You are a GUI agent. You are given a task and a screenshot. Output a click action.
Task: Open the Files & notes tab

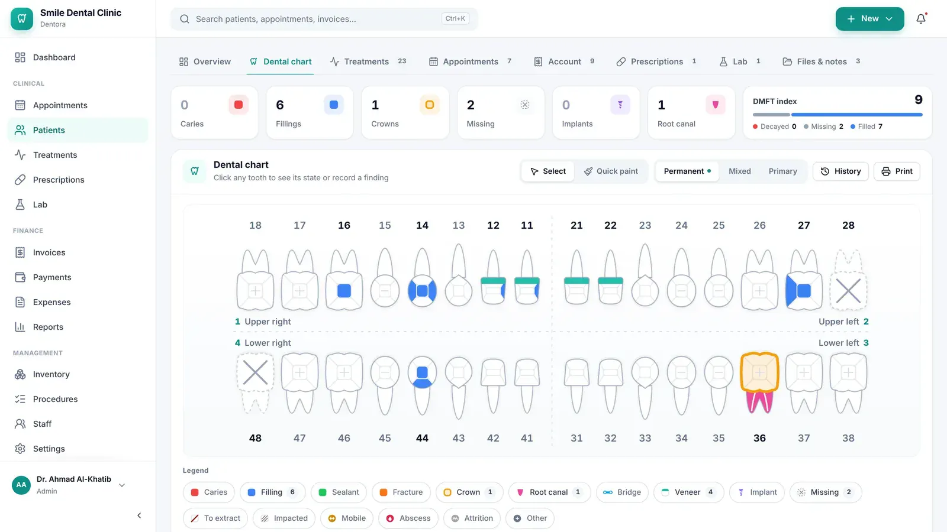822,61
